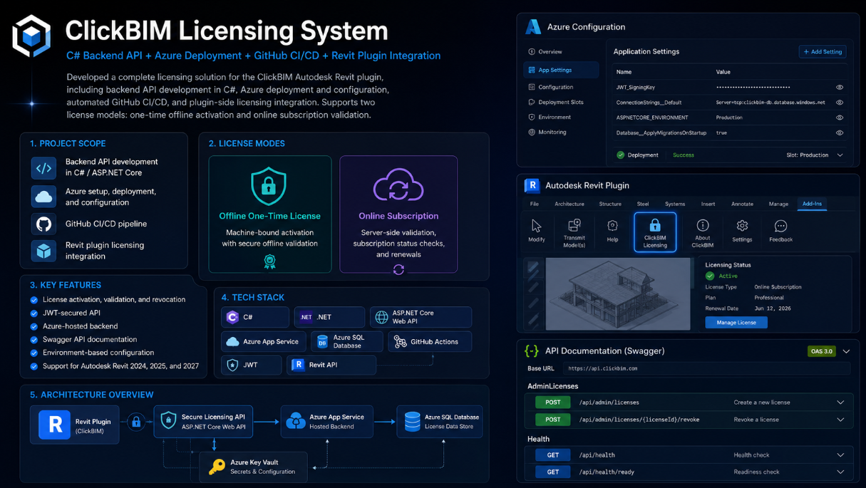
Task: Click the green Deployment success check
Action: 620,155
